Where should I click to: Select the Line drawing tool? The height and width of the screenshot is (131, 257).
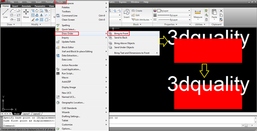click(5, 13)
